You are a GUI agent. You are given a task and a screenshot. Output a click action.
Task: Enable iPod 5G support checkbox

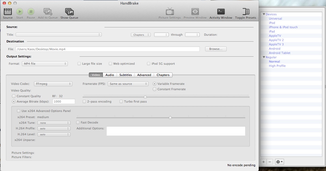[149, 64]
